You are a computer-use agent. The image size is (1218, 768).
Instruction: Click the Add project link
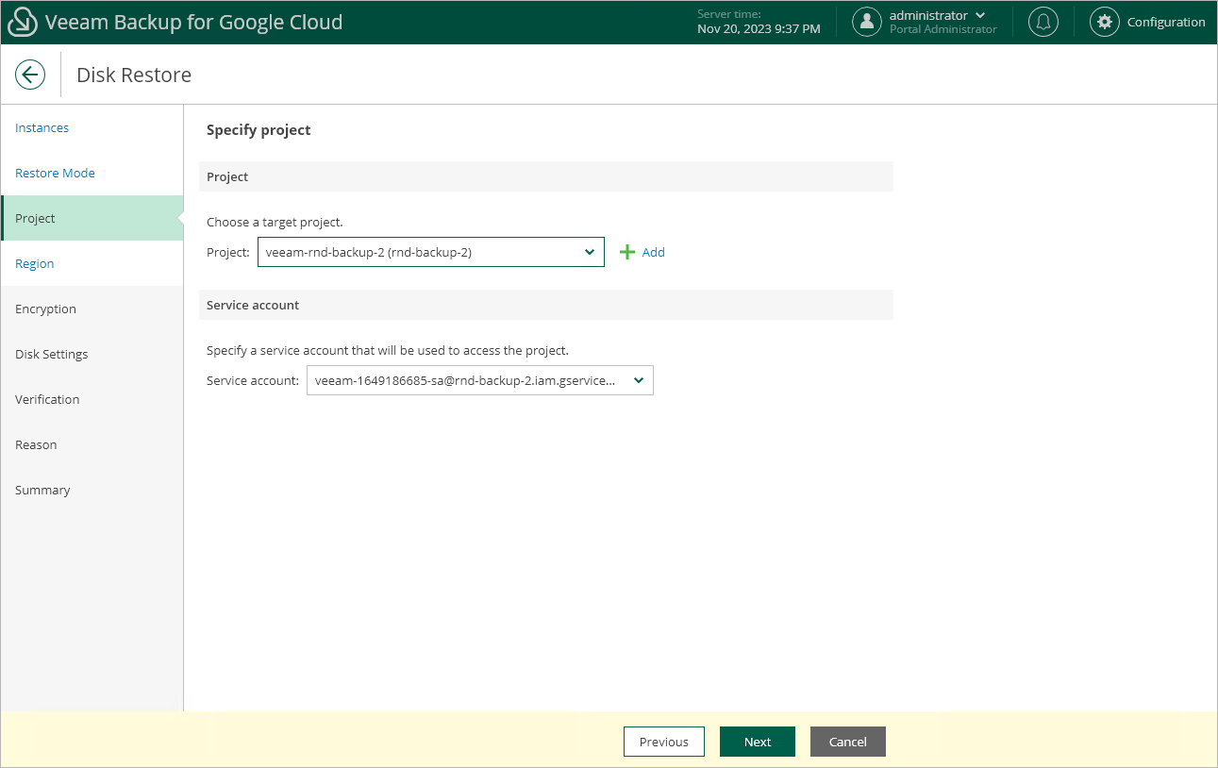click(x=654, y=252)
